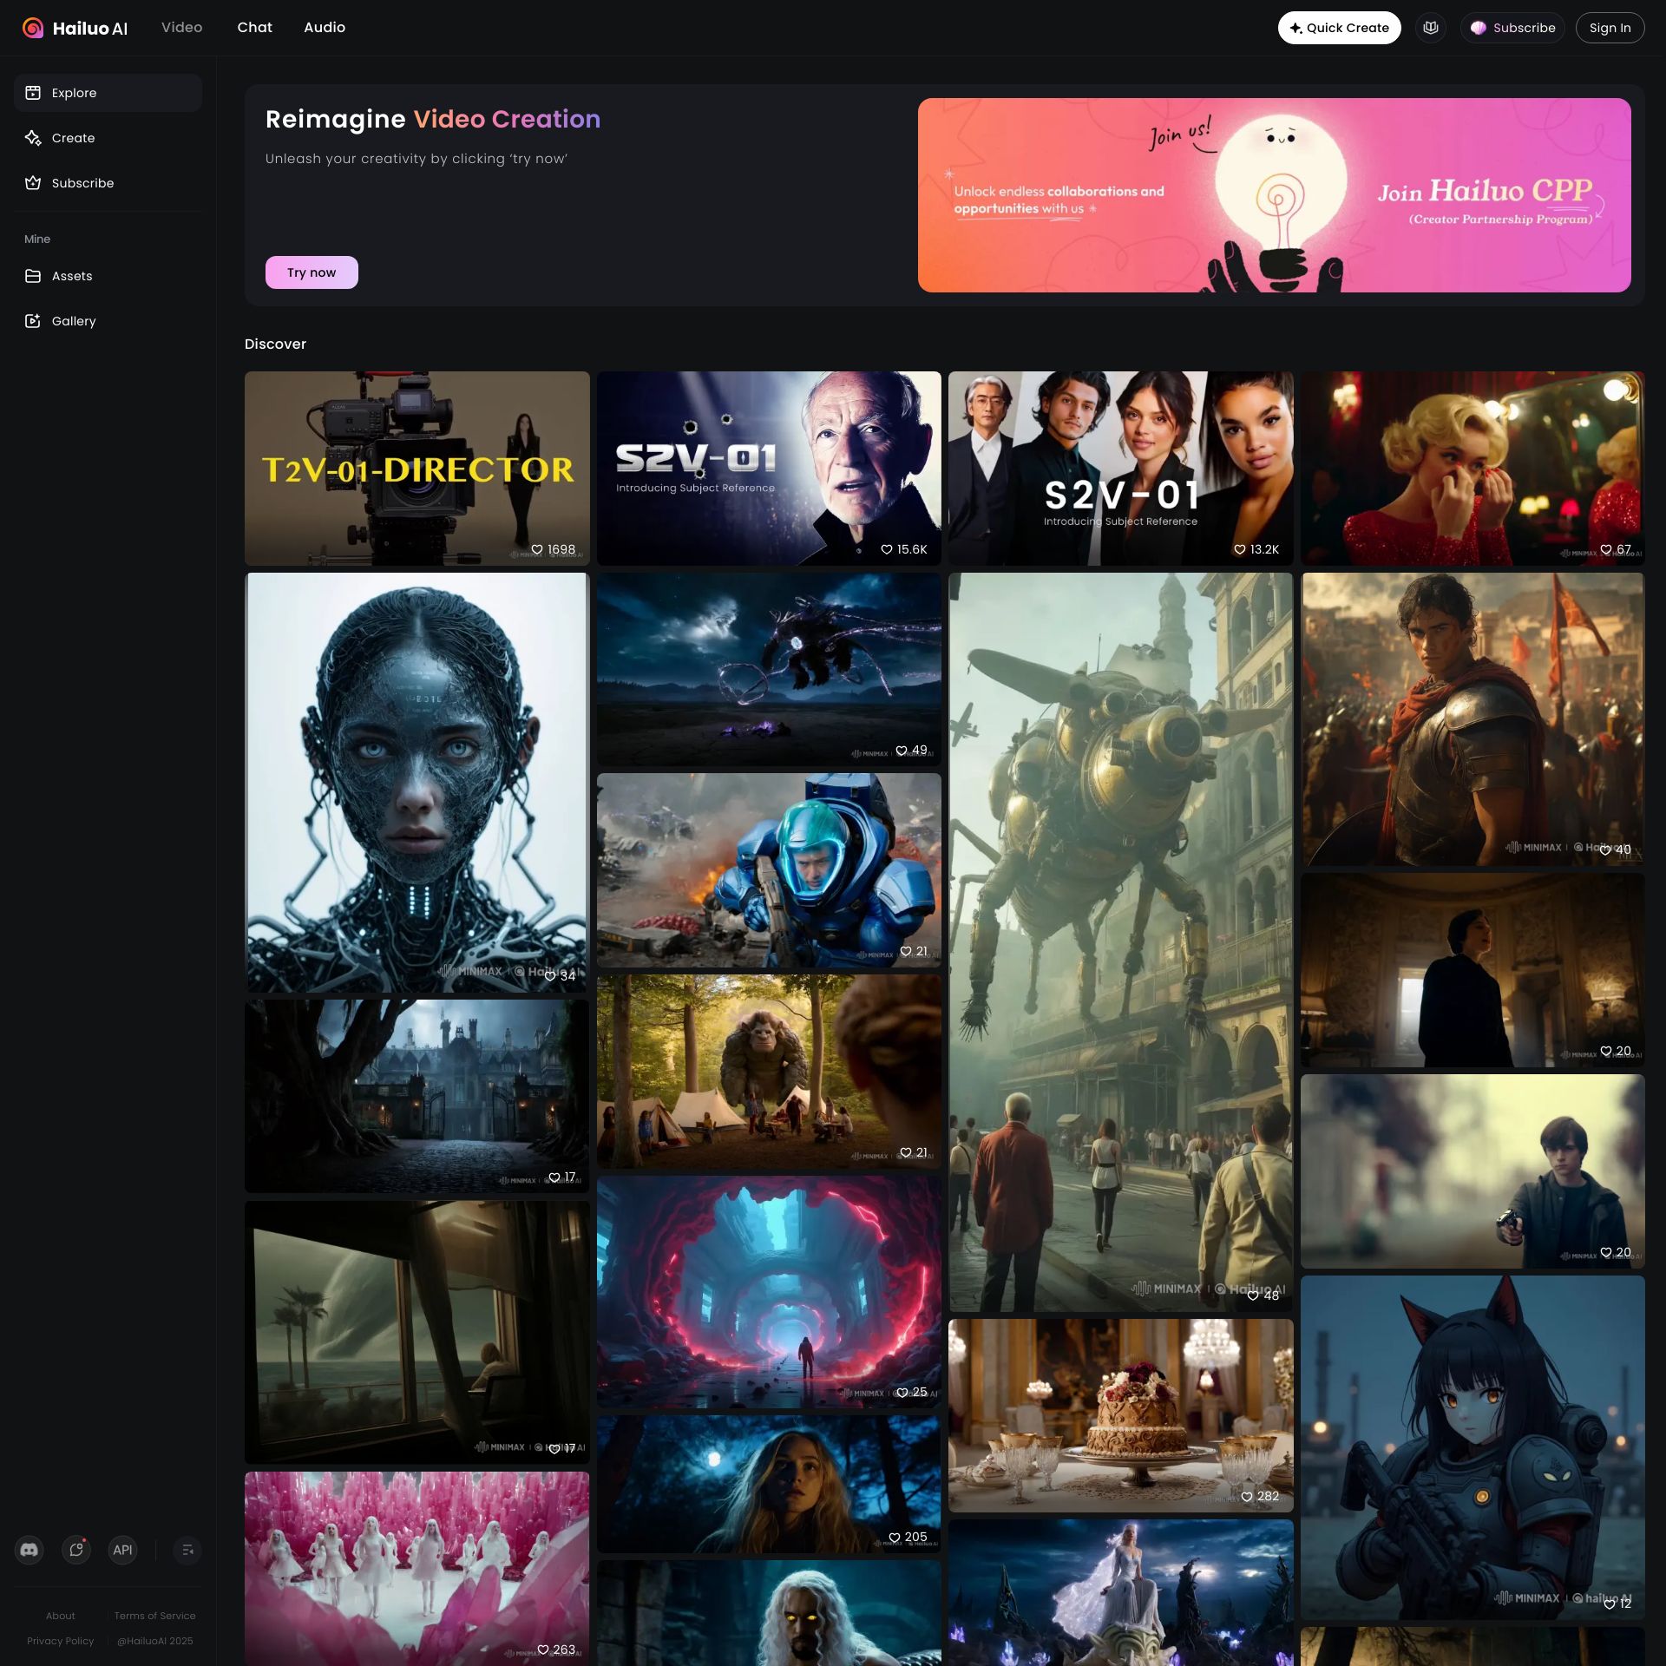Open the Join Hailuo CPP banner
The image size is (1666, 1666).
(x=1274, y=195)
